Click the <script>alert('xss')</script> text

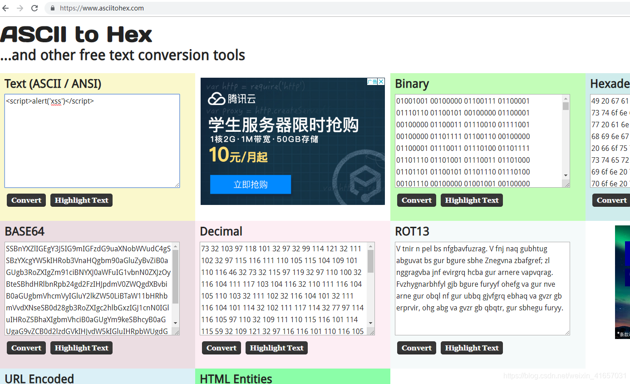[x=50, y=101]
